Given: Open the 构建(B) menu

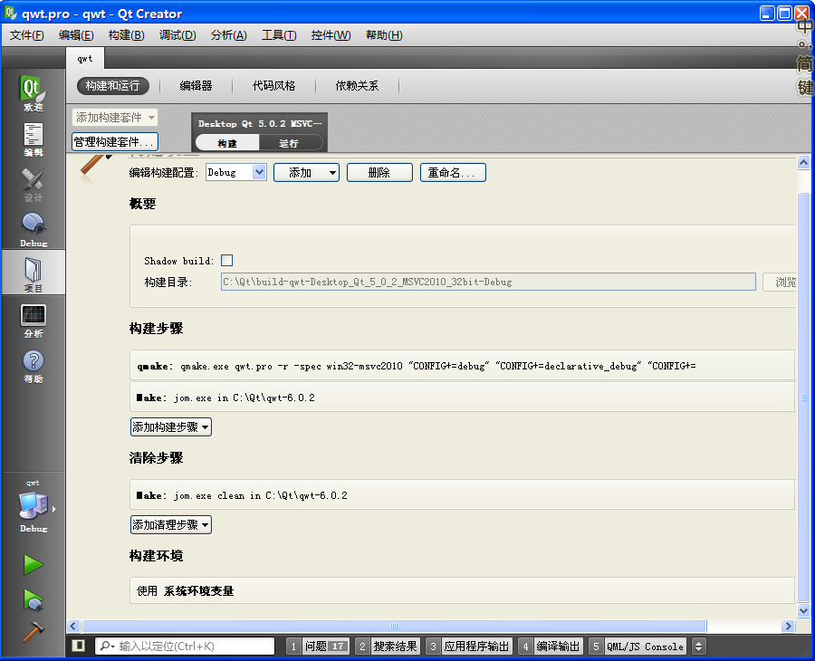Looking at the screenshot, I should (x=126, y=35).
